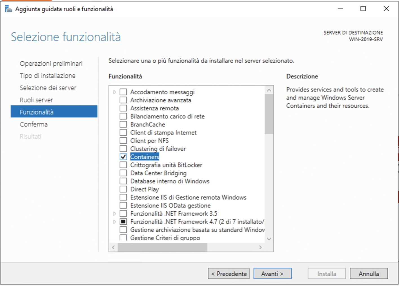Toggle Funzionalità .NET Framework 4.7 checkbox
399x286 pixels.
pos(123,222)
